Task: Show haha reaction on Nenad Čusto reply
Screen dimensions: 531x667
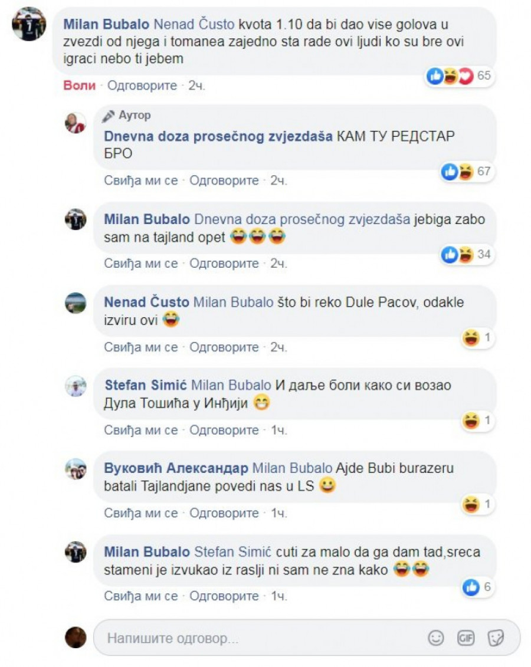Action: coord(477,338)
